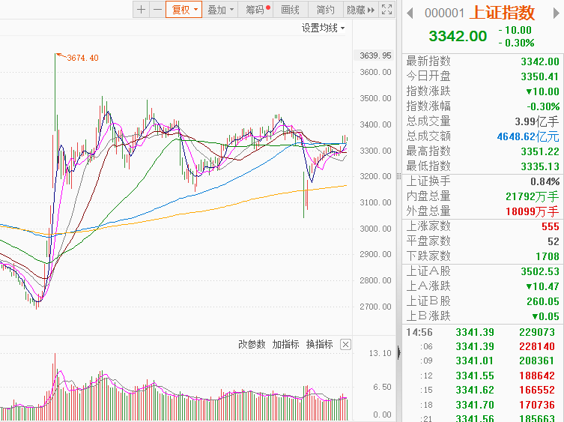Go to previous stock with left arrow

tap(410, 13)
